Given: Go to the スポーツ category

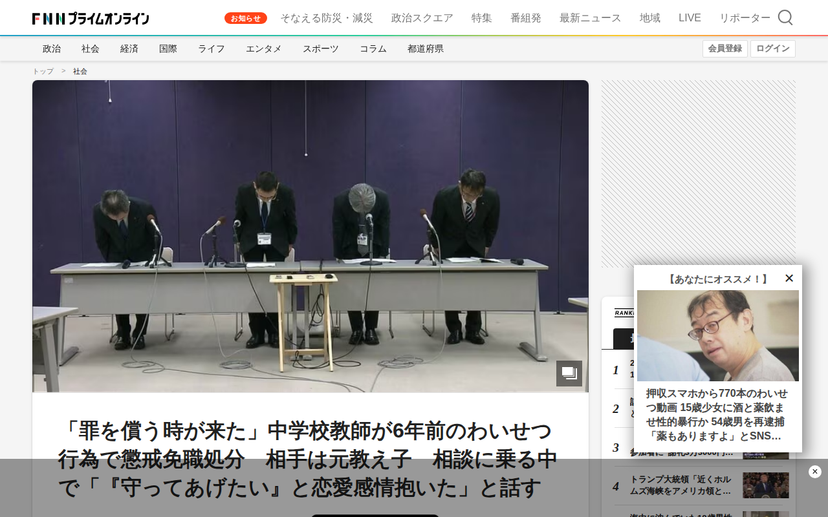Looking at the screenshot, I should (x=321, y=48).
